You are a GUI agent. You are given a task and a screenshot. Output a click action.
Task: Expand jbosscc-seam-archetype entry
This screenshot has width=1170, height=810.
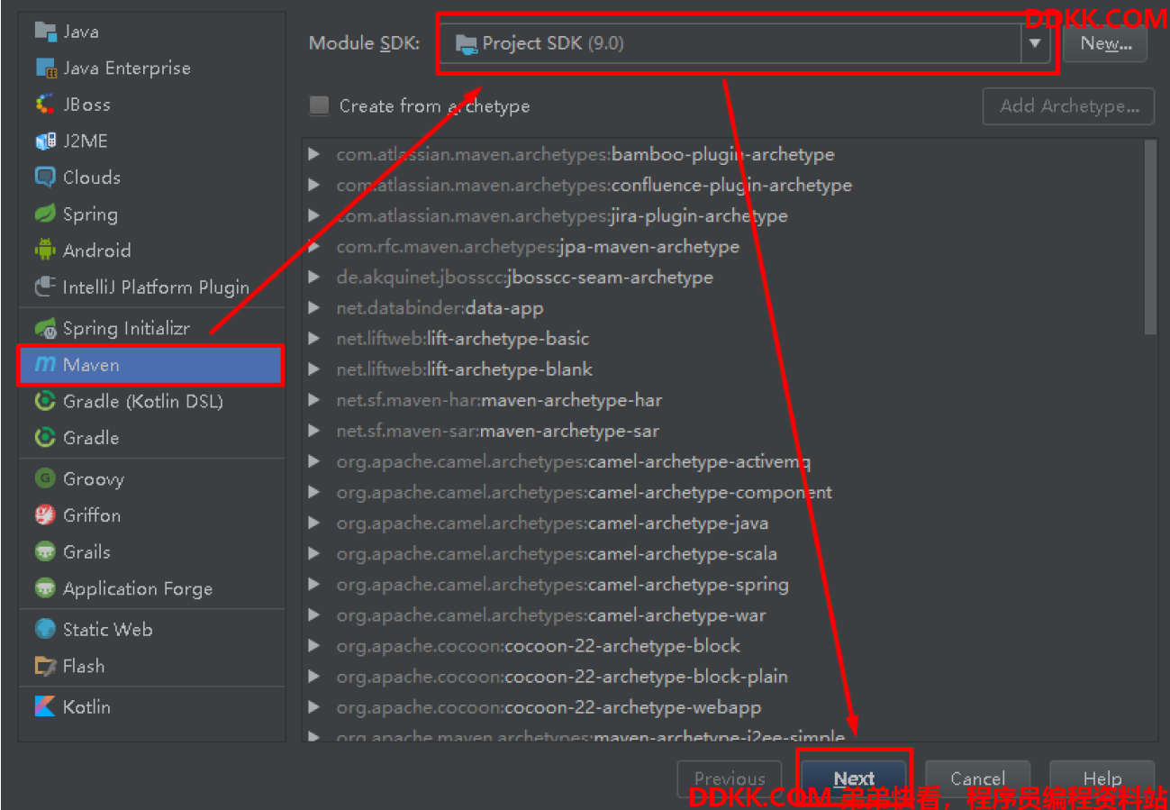[313, 277]
